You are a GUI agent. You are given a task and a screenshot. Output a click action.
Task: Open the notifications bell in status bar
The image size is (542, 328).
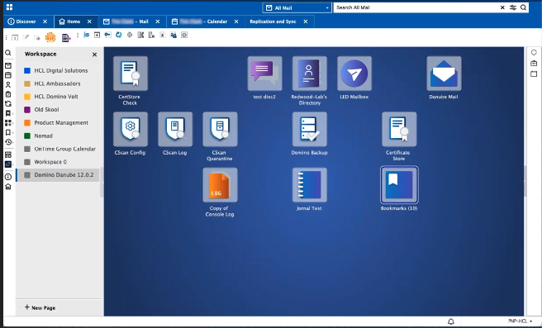click(451, 321)
